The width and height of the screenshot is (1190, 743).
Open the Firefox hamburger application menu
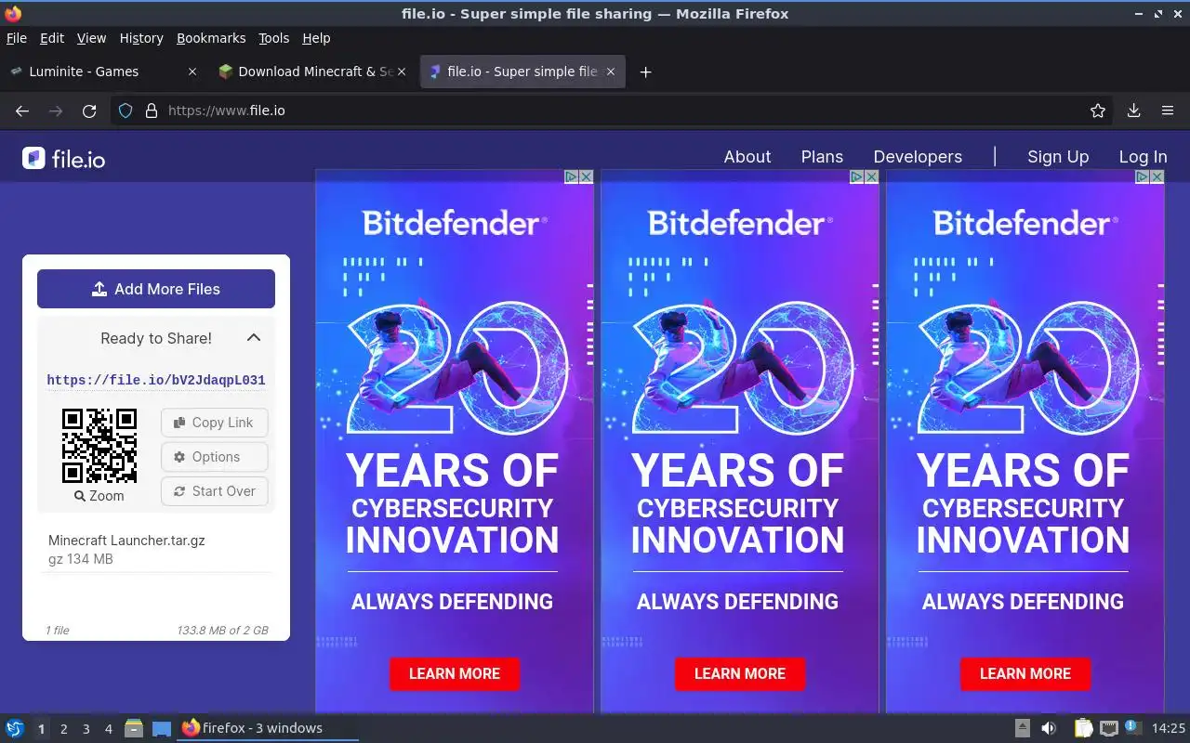[x=1168, y=111]
